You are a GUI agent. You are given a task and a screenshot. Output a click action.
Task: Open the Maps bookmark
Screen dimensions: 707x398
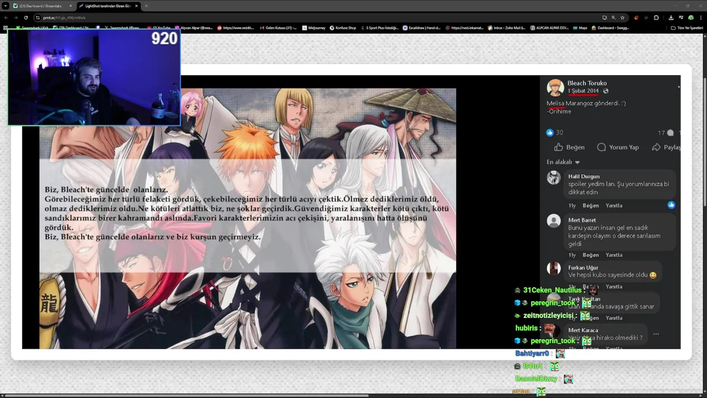point(580,28)
